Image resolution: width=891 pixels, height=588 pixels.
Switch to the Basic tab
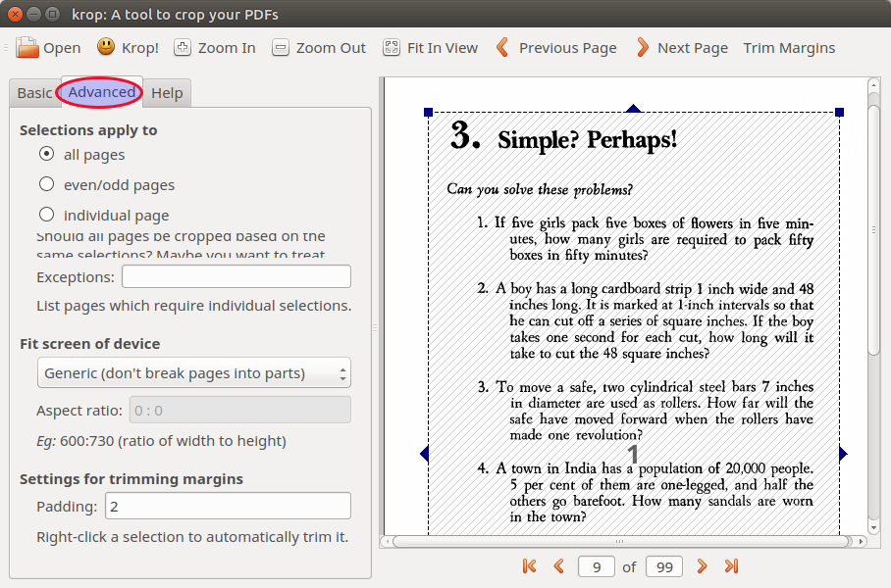[34, 93]
